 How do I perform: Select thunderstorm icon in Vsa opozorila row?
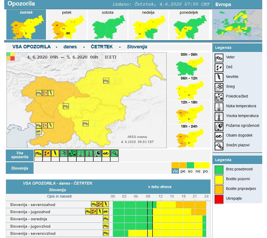[55, 153]
